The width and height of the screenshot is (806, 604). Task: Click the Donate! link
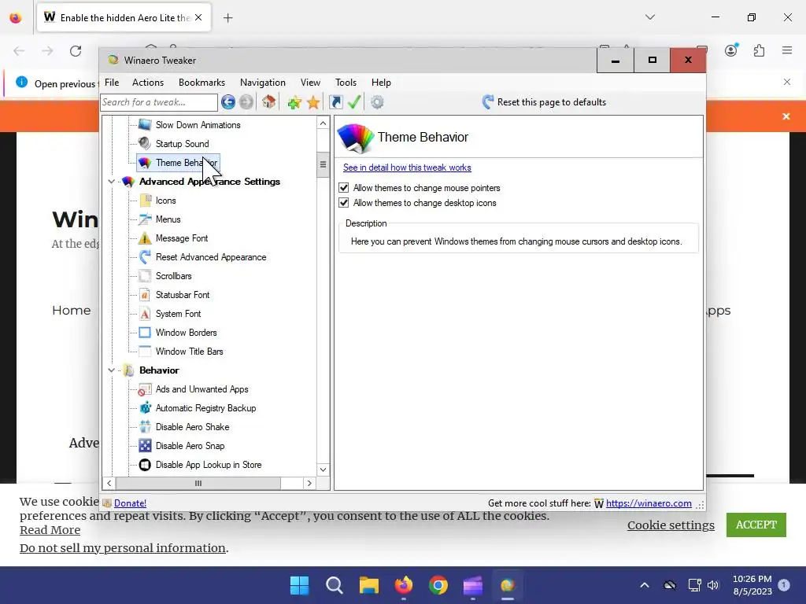click(x=130, y=503)
